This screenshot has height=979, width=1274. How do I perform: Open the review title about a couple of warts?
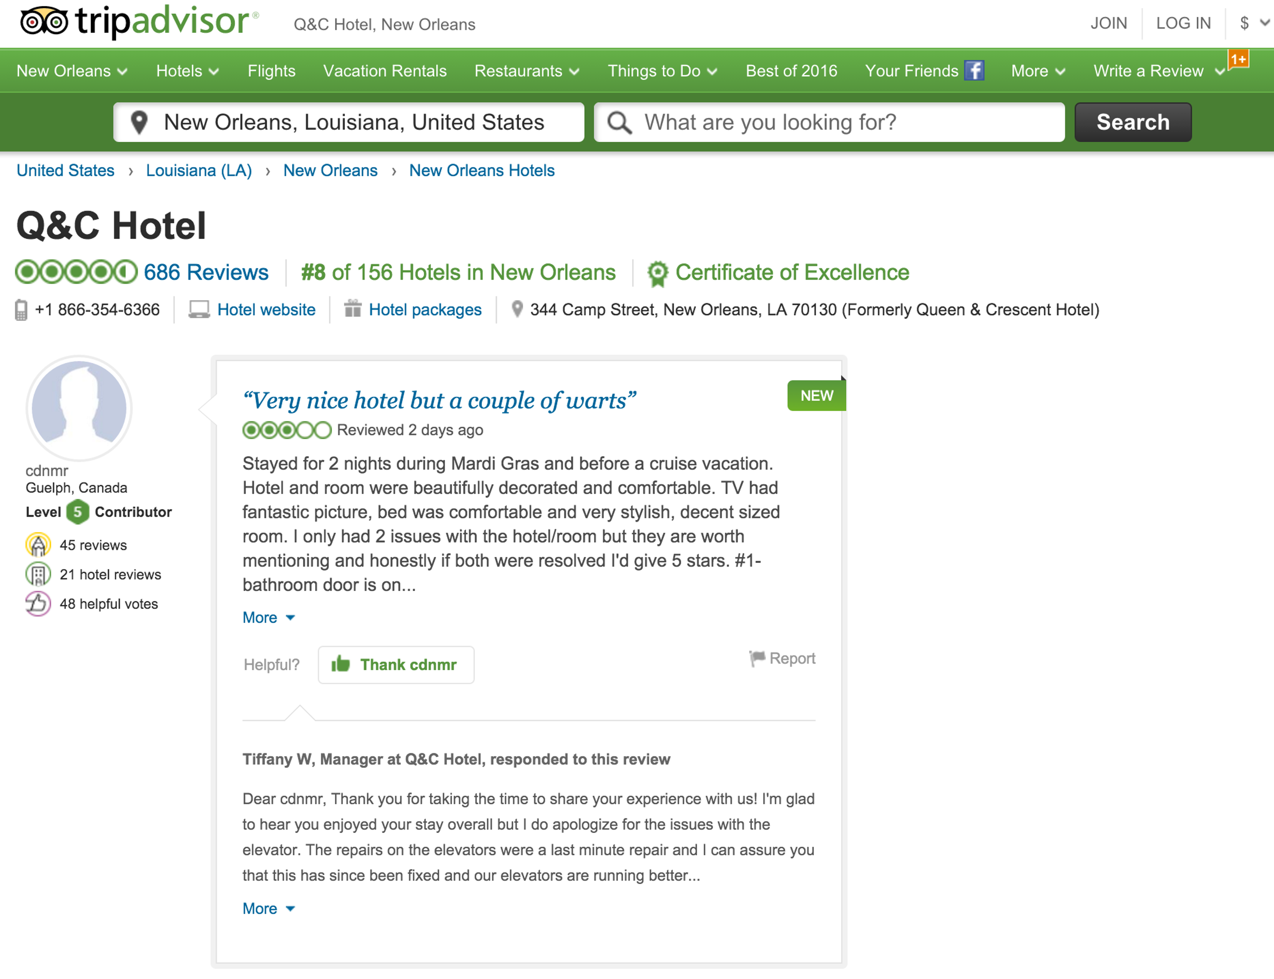click(x=439, y=400)
